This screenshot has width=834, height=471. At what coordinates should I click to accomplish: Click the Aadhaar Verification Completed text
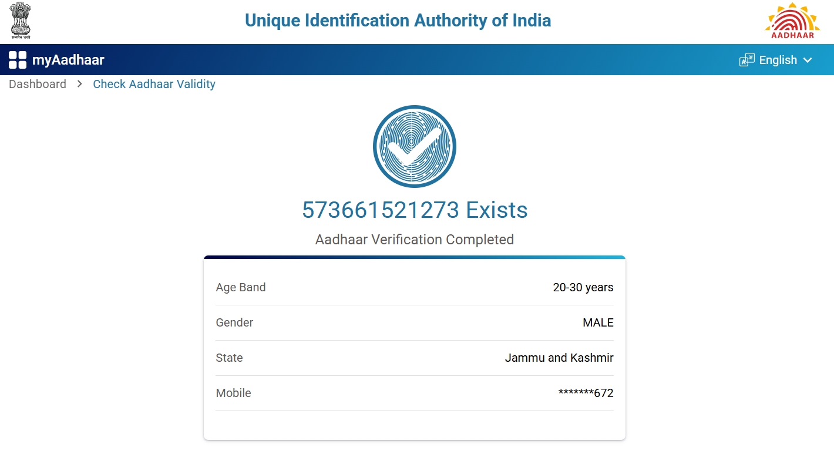[415, 240]
